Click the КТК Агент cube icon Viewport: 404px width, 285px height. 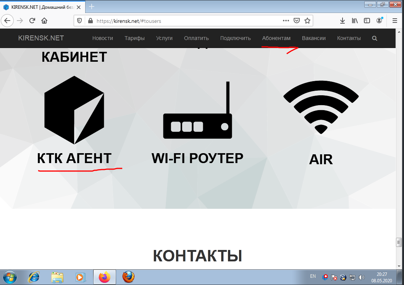point(74,110)
